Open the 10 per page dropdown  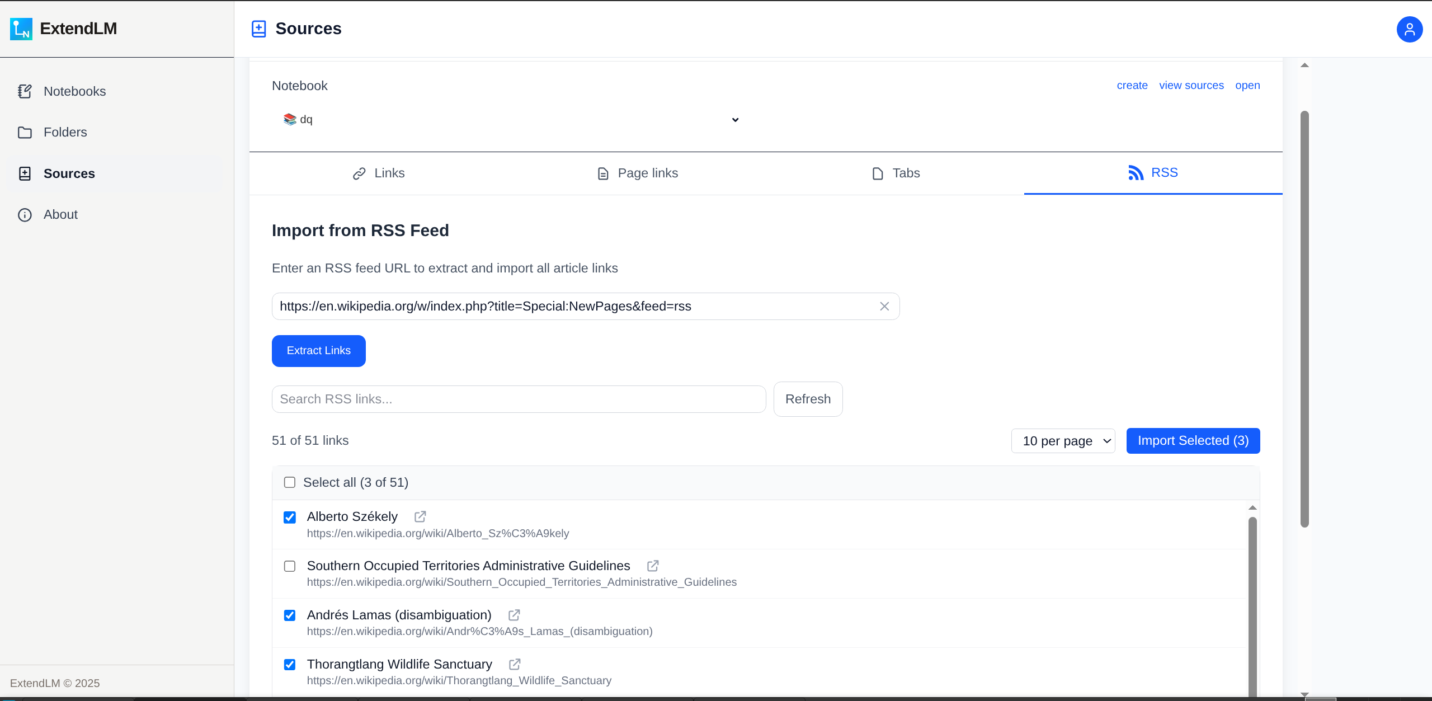coord(1063,441)
